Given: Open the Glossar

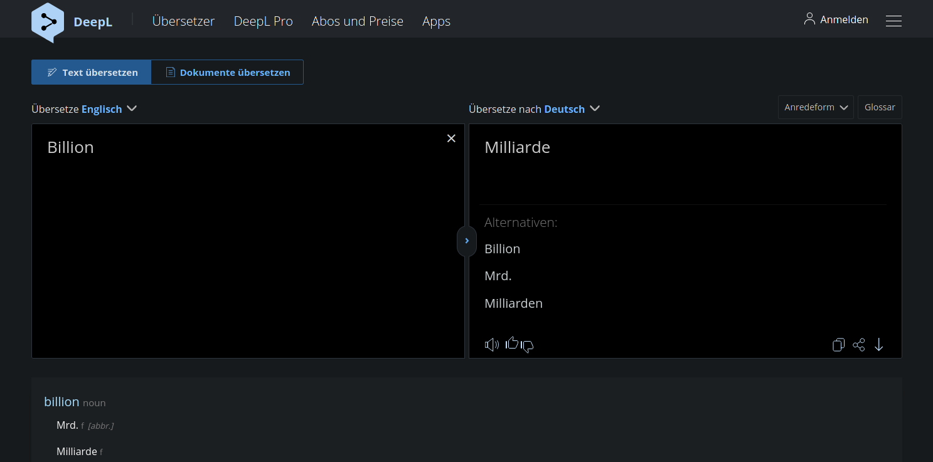Looking at the screenshot, I should pyautogui.click(x=879, y=107).
